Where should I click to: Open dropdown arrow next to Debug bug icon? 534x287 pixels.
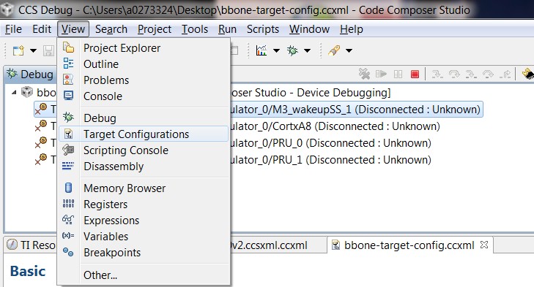(307, 51)
